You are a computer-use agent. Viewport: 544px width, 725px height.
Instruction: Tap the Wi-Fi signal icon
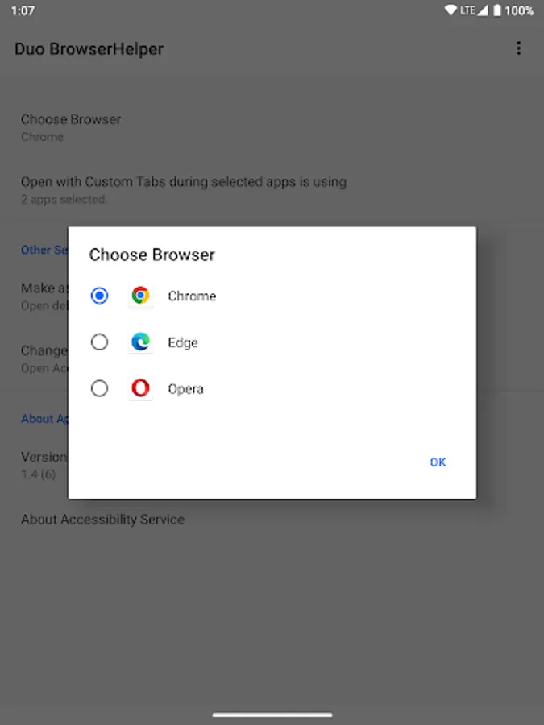click(x=450, y=10)
